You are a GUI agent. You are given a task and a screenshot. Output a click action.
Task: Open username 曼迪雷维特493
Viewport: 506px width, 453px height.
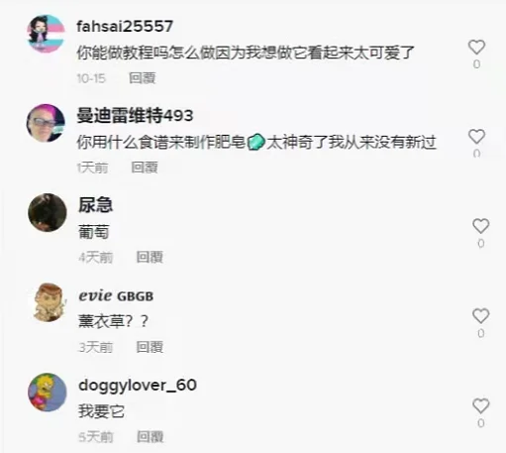click(x=135, y=115)
